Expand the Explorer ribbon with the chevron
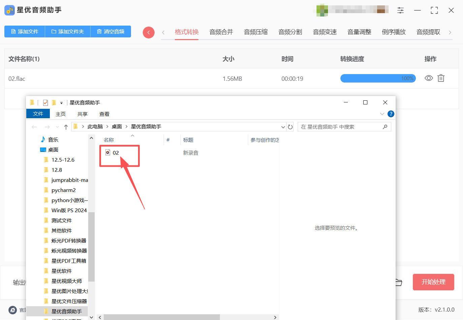463x320 pixels. click(x=382, y=114)
